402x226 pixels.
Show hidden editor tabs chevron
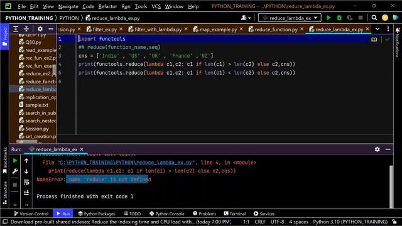click(378, 29)
